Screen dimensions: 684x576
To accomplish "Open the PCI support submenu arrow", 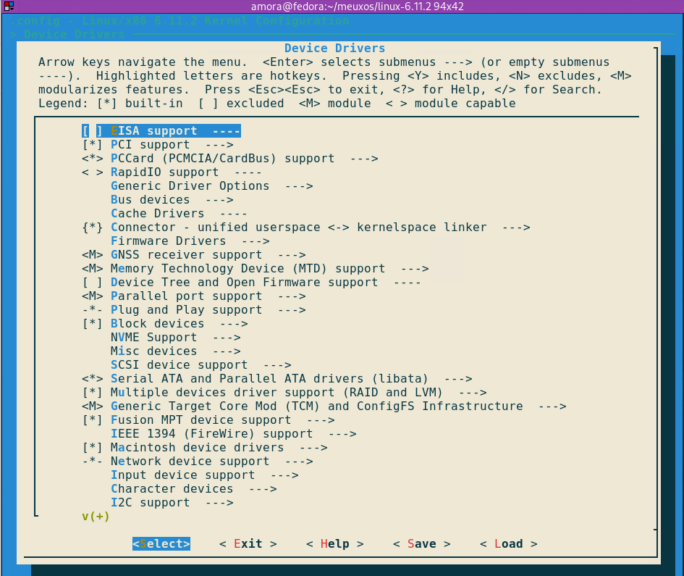I will (219, 145).
